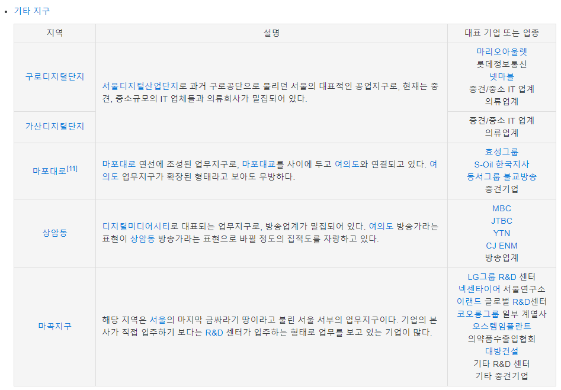The height and width of the screenshot is (390, 561).
Task: Open the 구로디지털단지 link
Action: (x=55, y=76)
